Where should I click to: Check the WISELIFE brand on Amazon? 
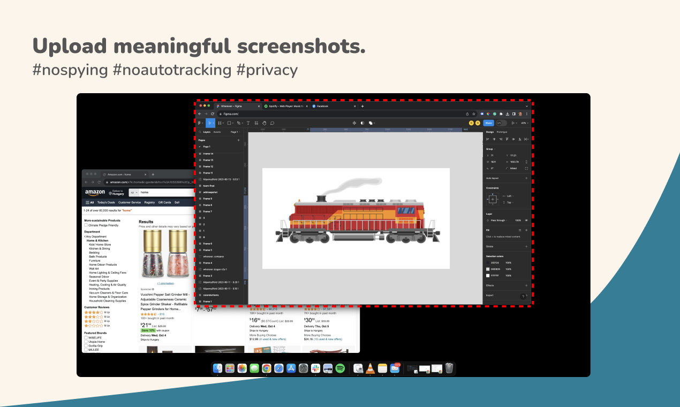(86, 338)
